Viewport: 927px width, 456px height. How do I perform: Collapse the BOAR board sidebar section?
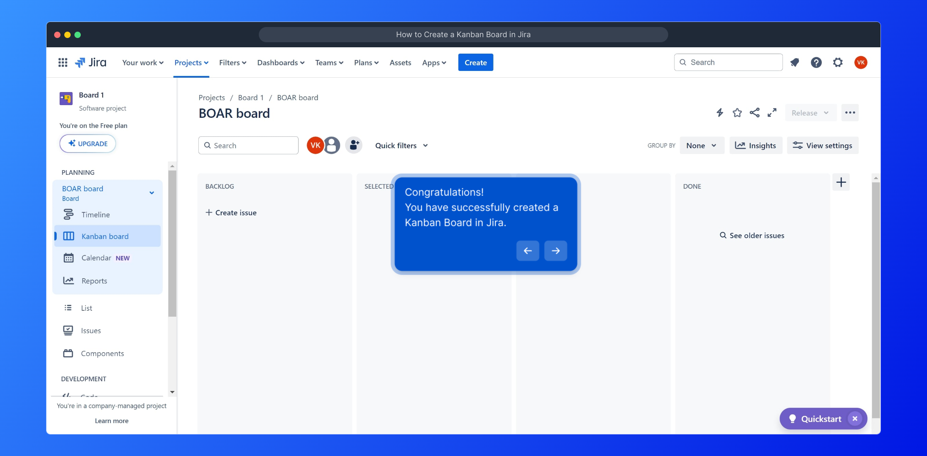152,193
